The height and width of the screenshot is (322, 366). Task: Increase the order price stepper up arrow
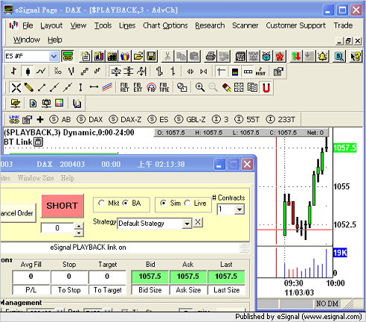[x=79, y=226]
